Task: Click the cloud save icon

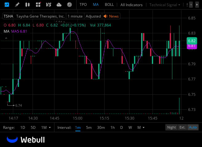Action: 59,5
